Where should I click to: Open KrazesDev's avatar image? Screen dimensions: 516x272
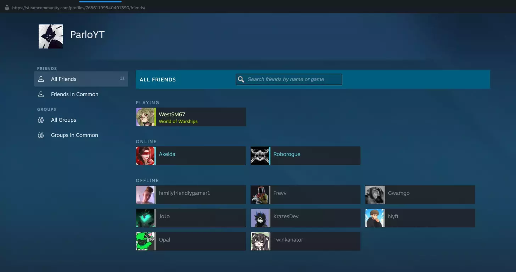coord(260,218)
